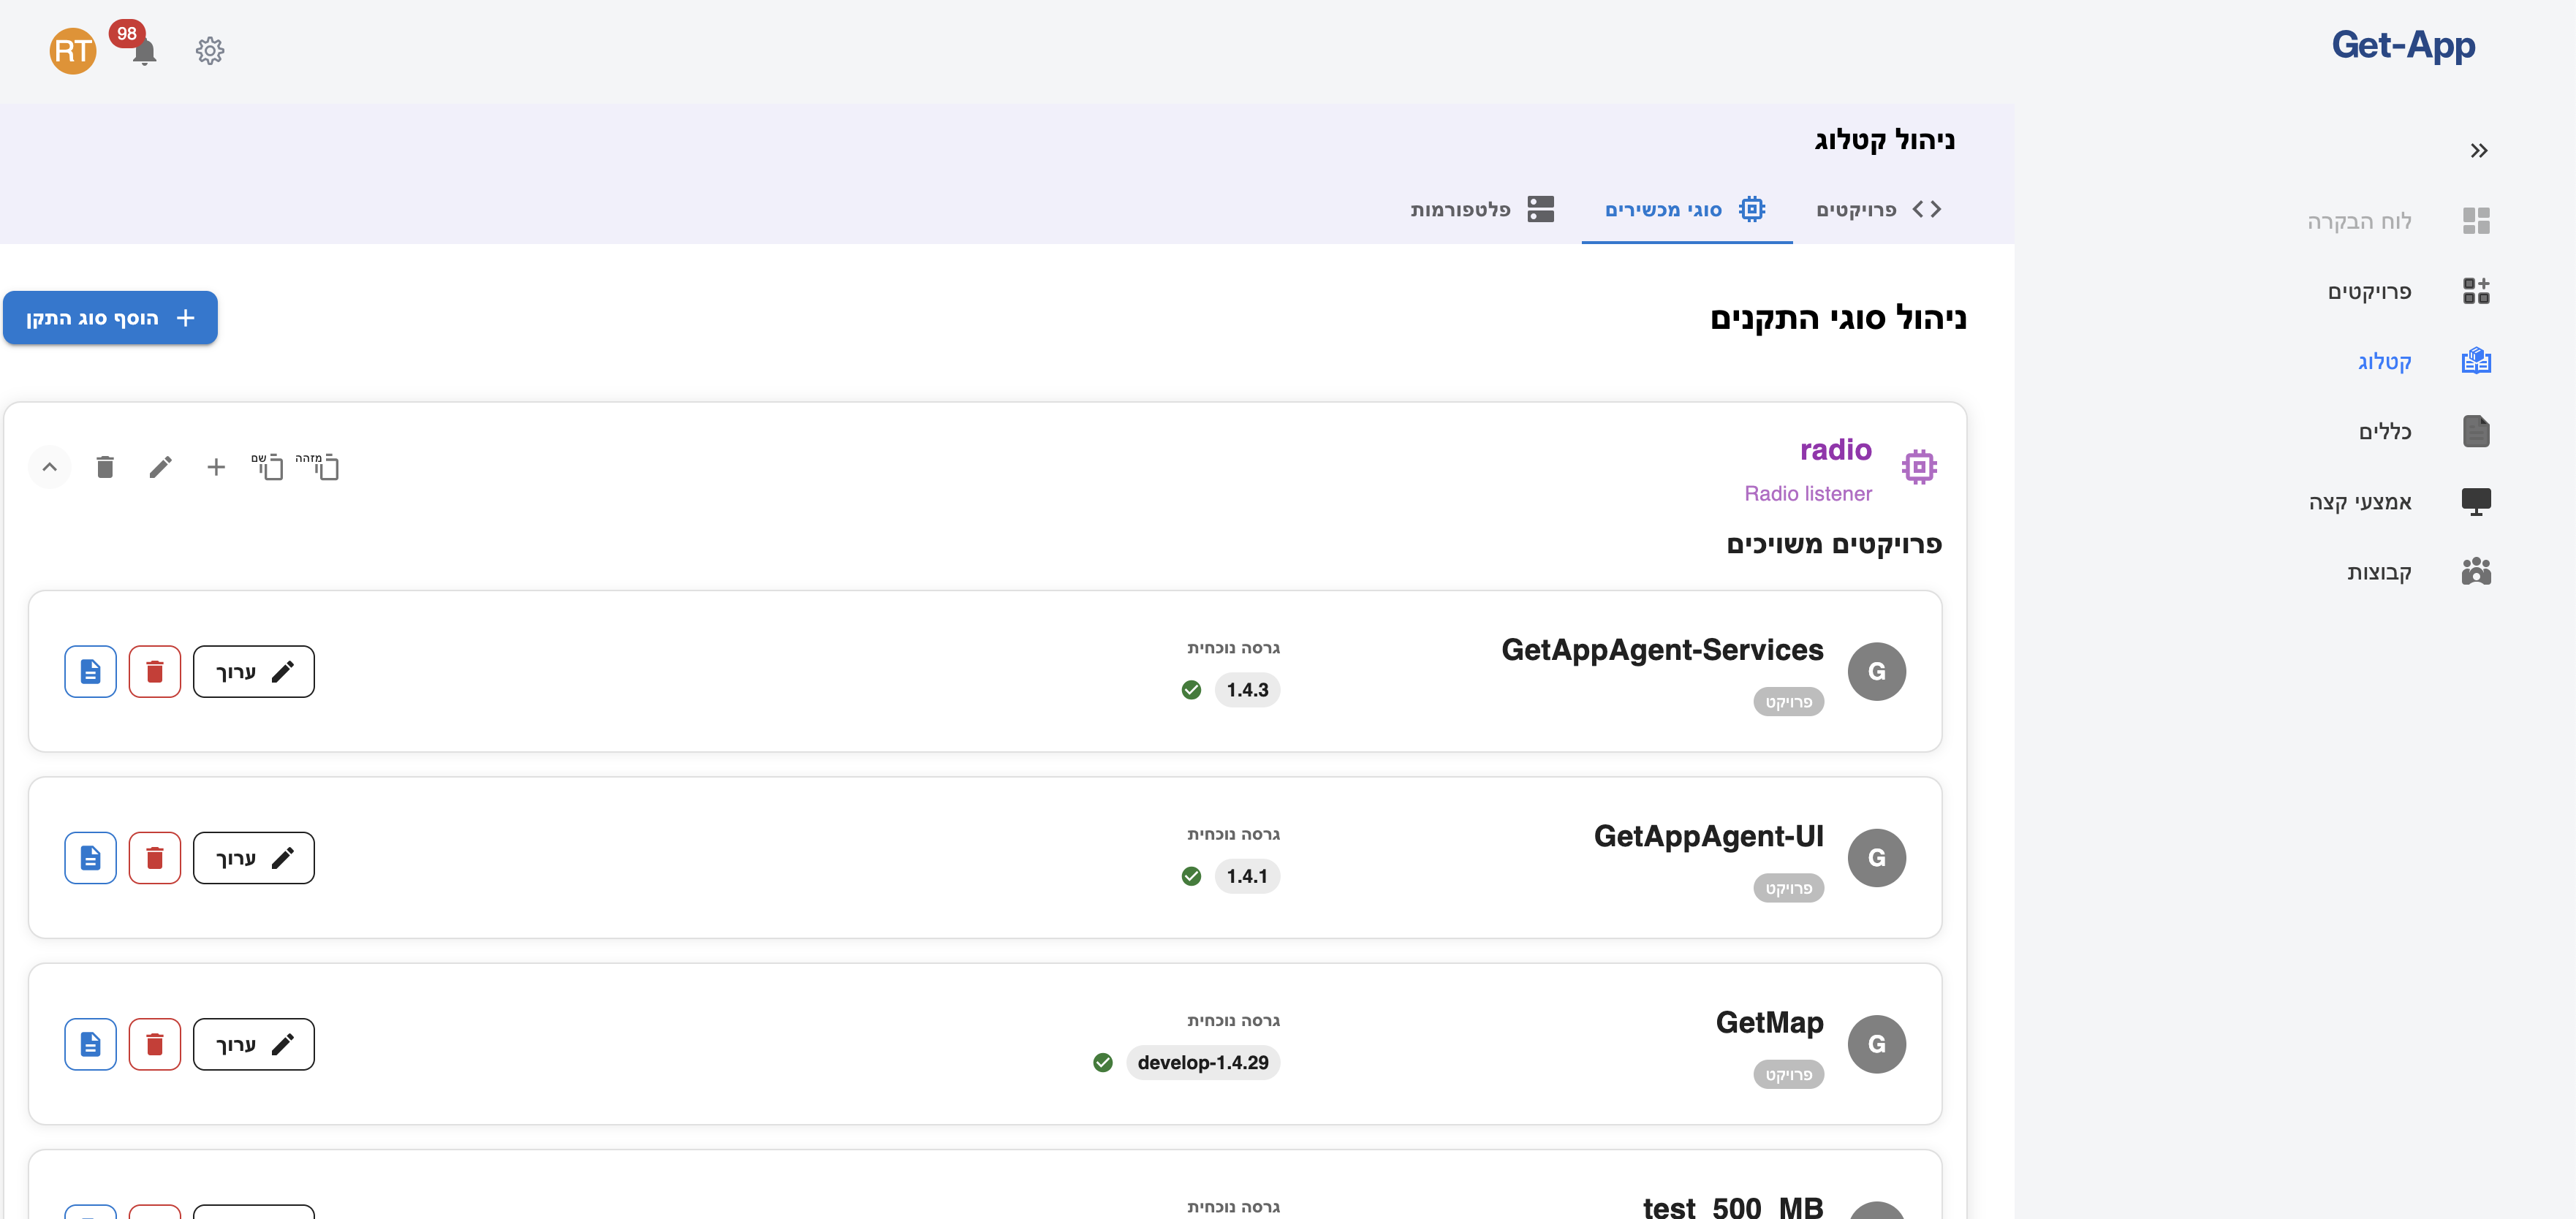
Task: Click ערוך edit button for GetAppAgent-Services
Action: click(253, 672)
